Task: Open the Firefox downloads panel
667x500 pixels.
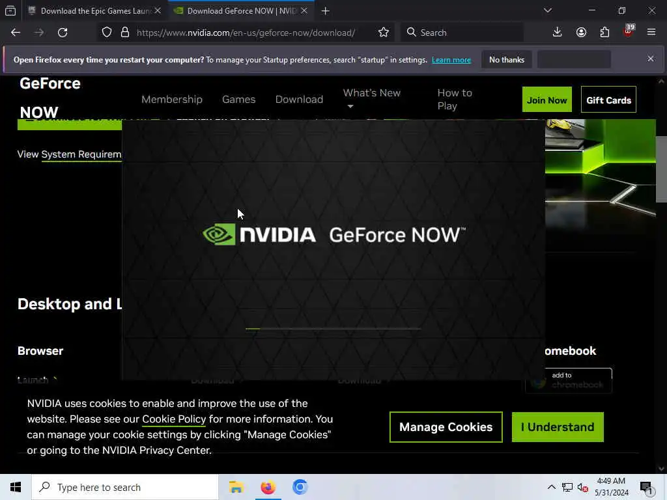Action: tap(558, 33)
